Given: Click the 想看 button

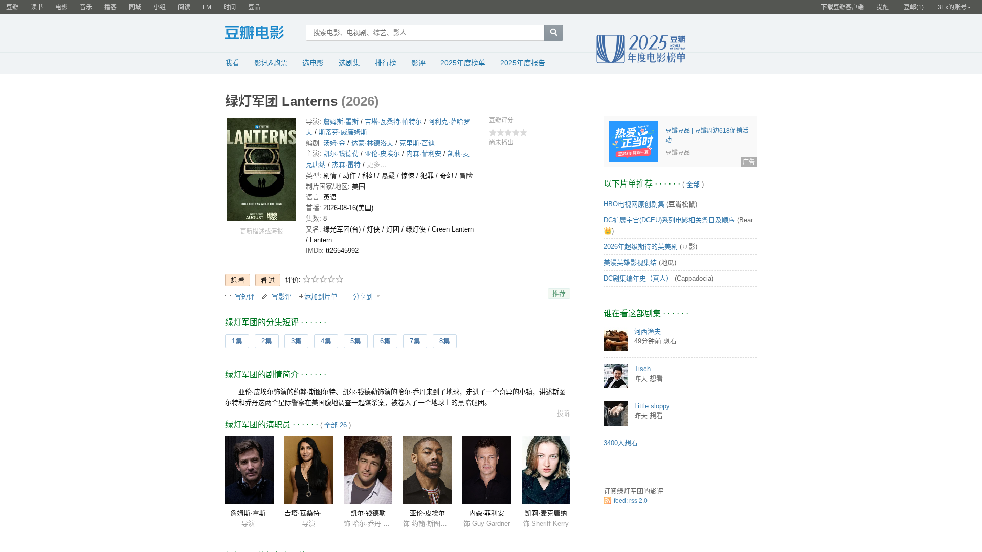Looking at the screenshot, I should (x=237, y=280).
